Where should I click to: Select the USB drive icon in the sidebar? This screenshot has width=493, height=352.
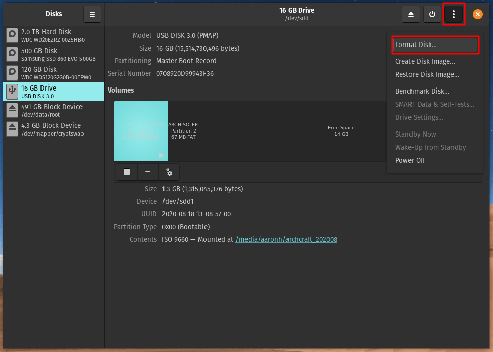coord(11,92)
